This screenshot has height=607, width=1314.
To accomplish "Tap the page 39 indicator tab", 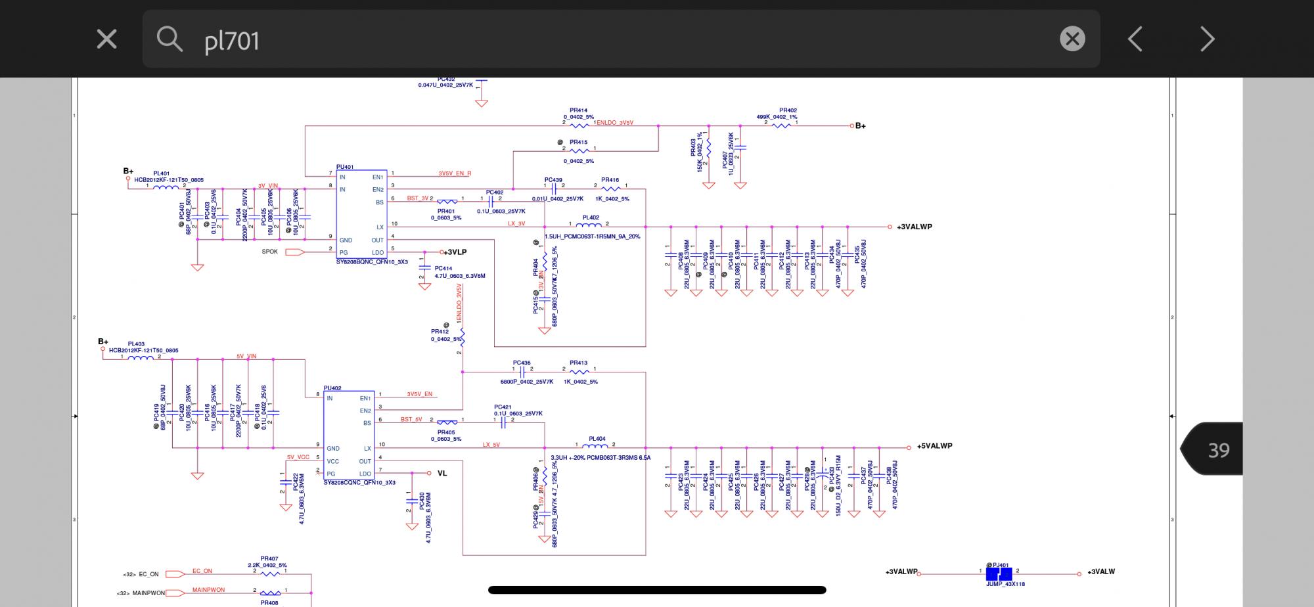I will click(x=1212, y=449).
